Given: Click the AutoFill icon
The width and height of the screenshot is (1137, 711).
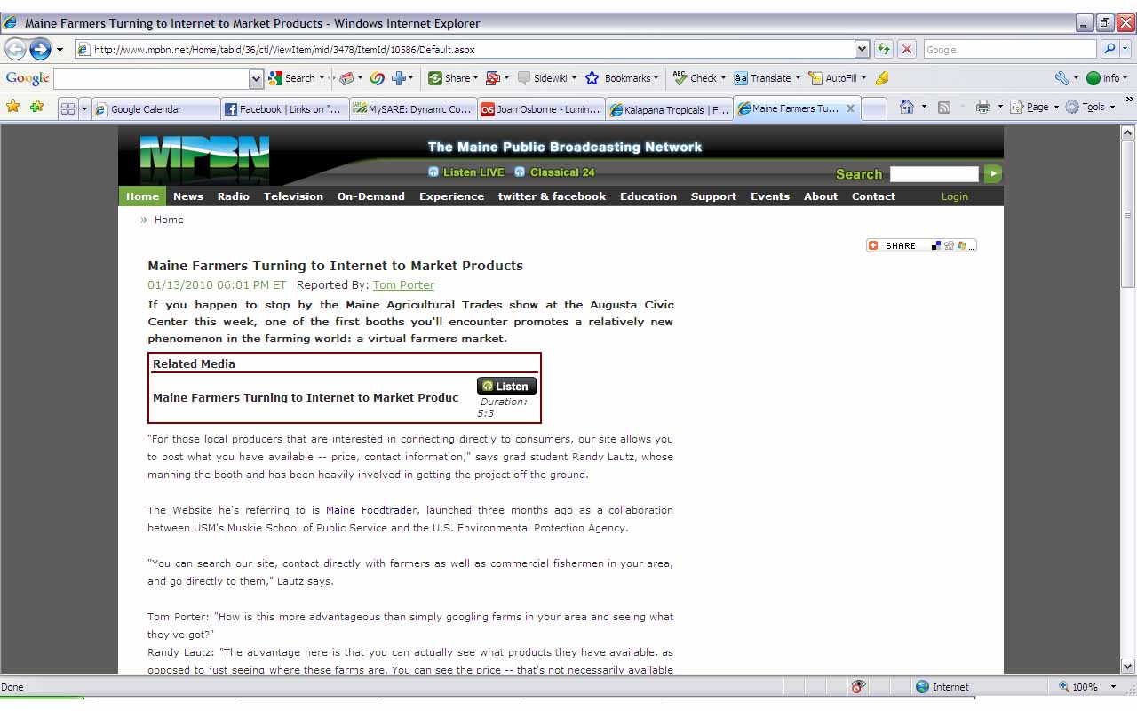Looking at the screenshot, I should 815,78.
